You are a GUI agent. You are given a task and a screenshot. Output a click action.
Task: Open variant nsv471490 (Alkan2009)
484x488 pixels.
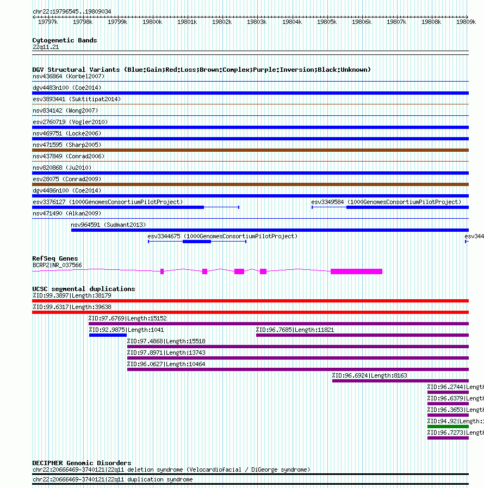tap(67, 213)
